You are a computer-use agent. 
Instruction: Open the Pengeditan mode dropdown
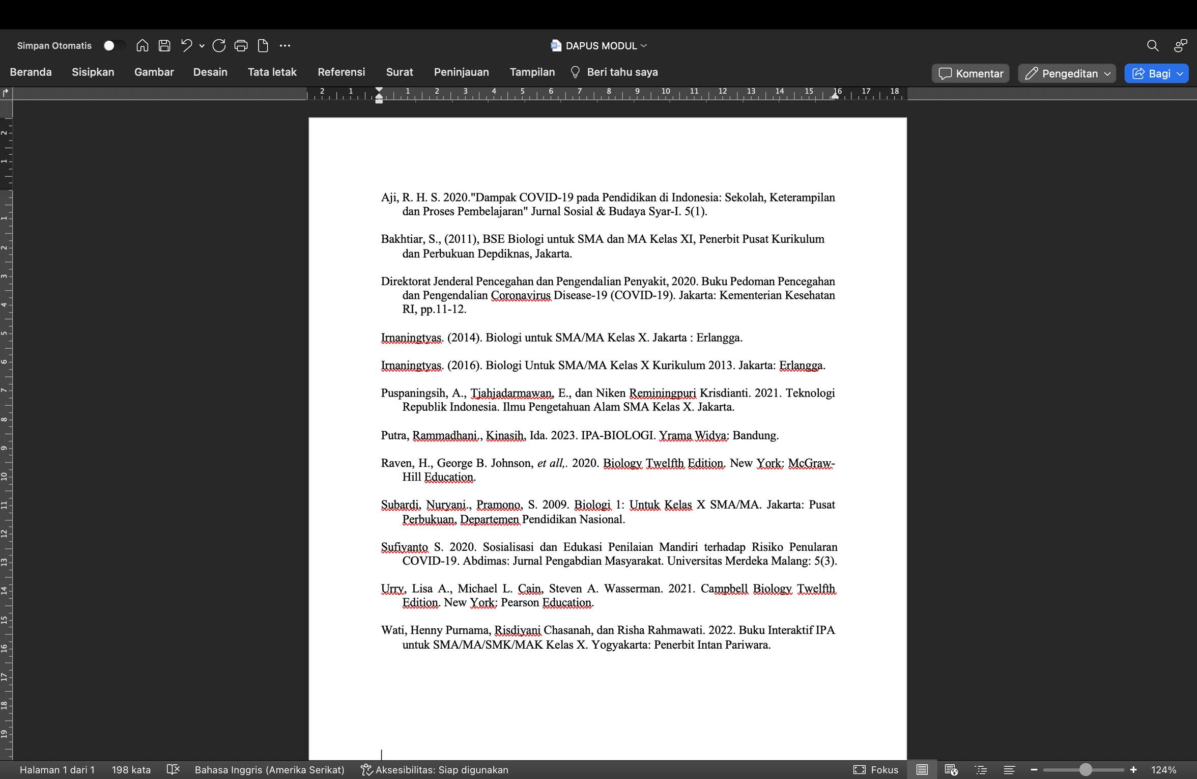tap(1067, 73)
